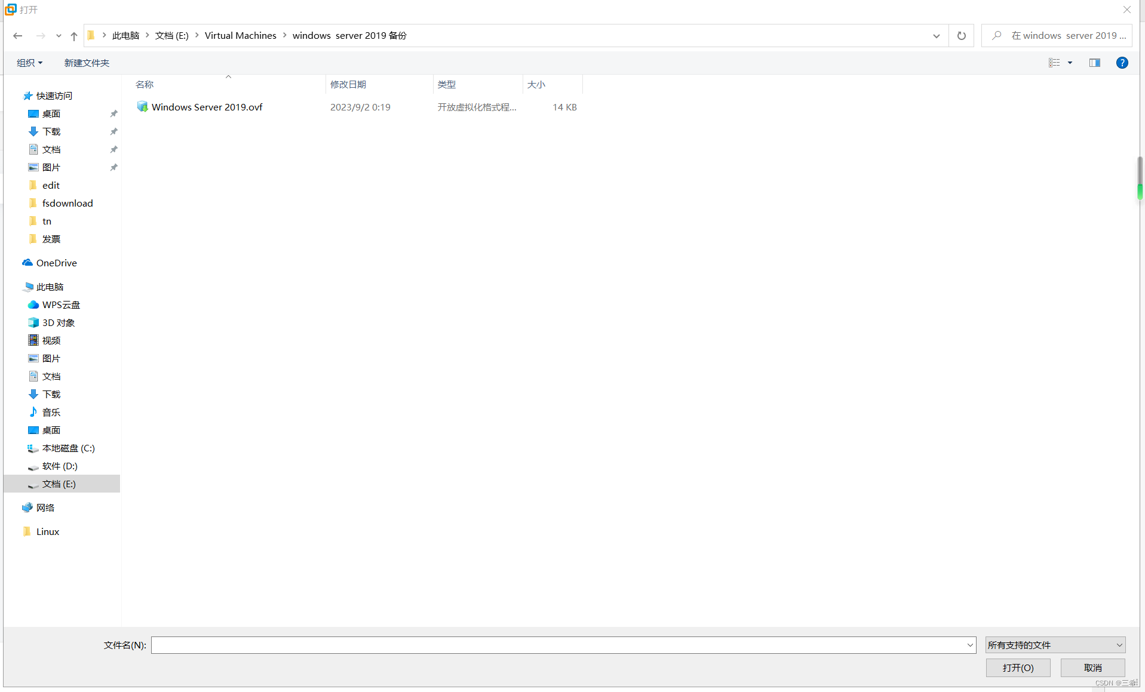Click the 图片 icon under 此电脑
This screenshot has height=692, width=1145.
tap(33, 358)
